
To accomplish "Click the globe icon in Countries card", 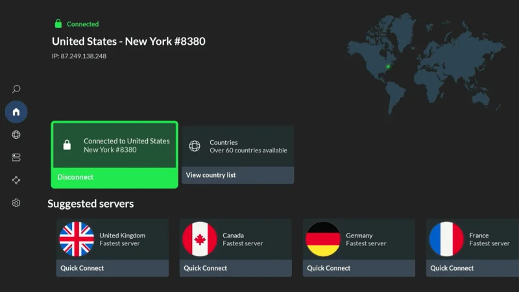I will 195,146.
